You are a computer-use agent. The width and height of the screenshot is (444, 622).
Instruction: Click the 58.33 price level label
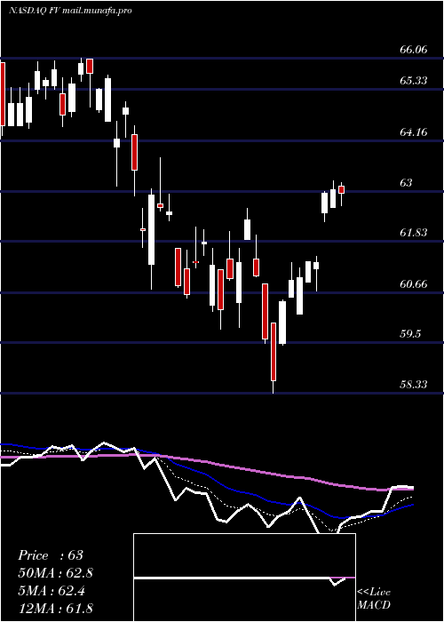(414, 385)
